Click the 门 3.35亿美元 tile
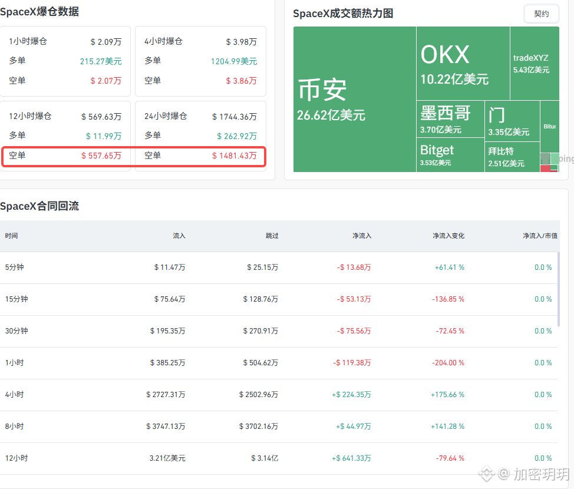The width and height of the screenshot is (574, 489). (x=513, y=121)
